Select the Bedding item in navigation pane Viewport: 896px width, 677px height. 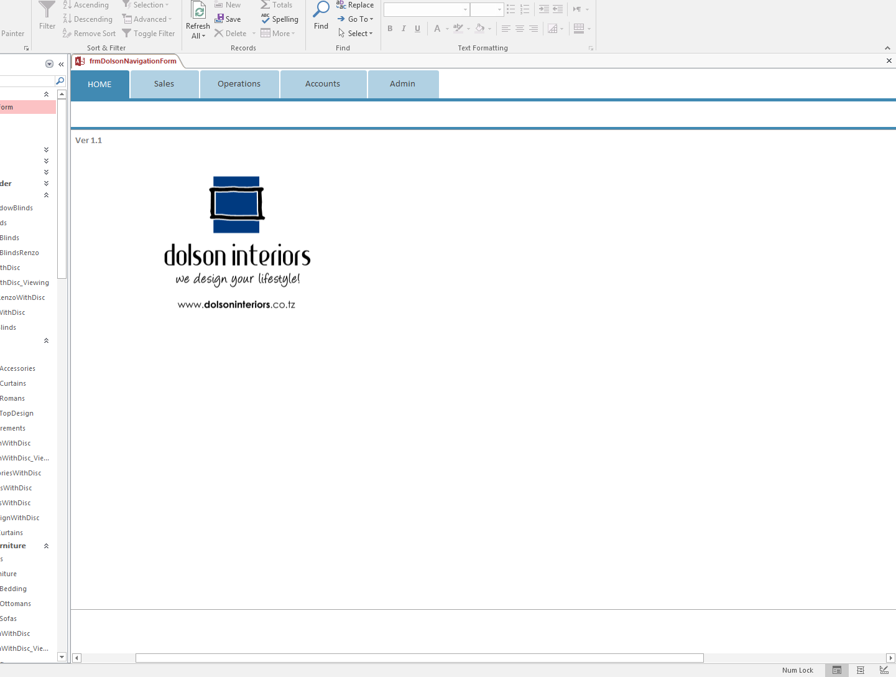tap(14, 589)
